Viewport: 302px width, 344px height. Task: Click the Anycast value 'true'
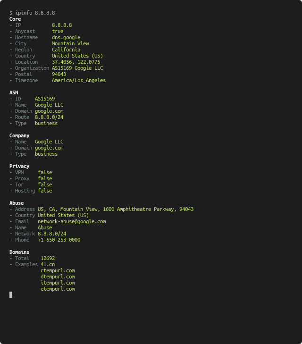pyautogui.click(x=58, y=31)
